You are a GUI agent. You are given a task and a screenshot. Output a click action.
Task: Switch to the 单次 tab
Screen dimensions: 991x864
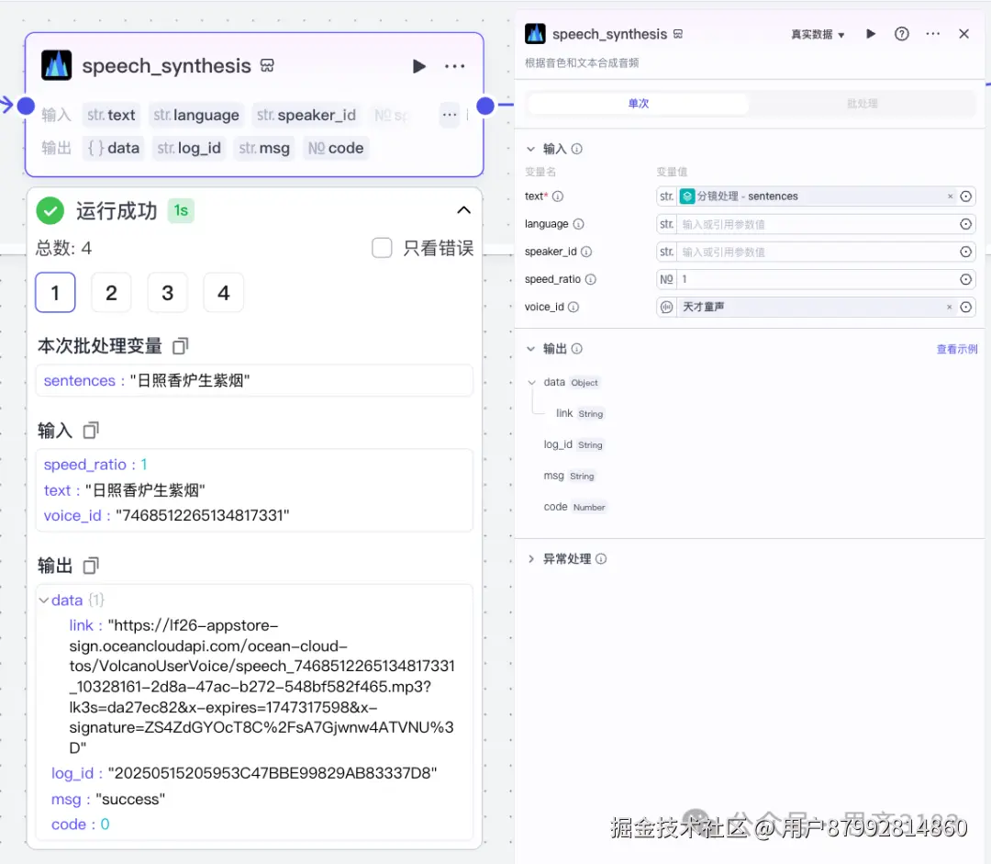tap(639, 103)
